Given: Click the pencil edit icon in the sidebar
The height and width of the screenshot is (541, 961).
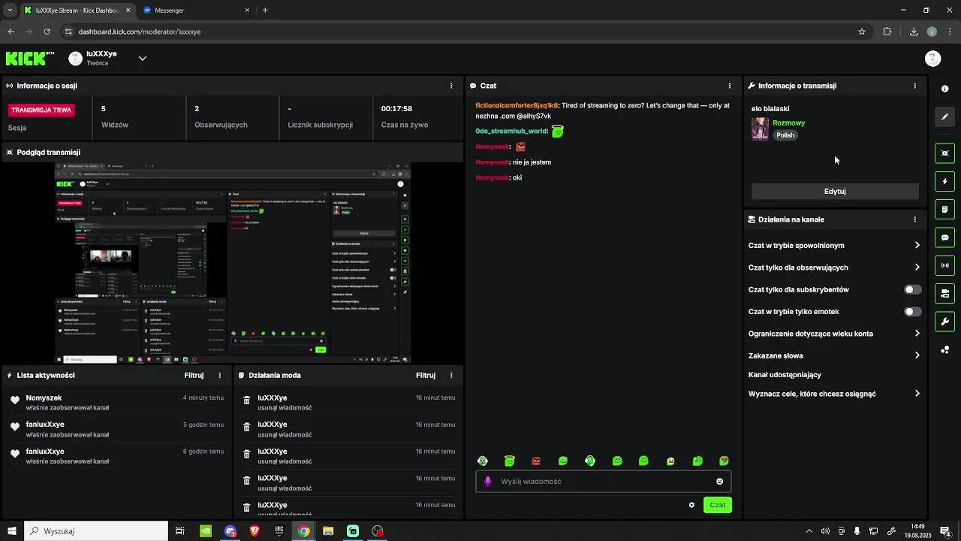Looking at the screenshot, I should click(x=944, y=116).
